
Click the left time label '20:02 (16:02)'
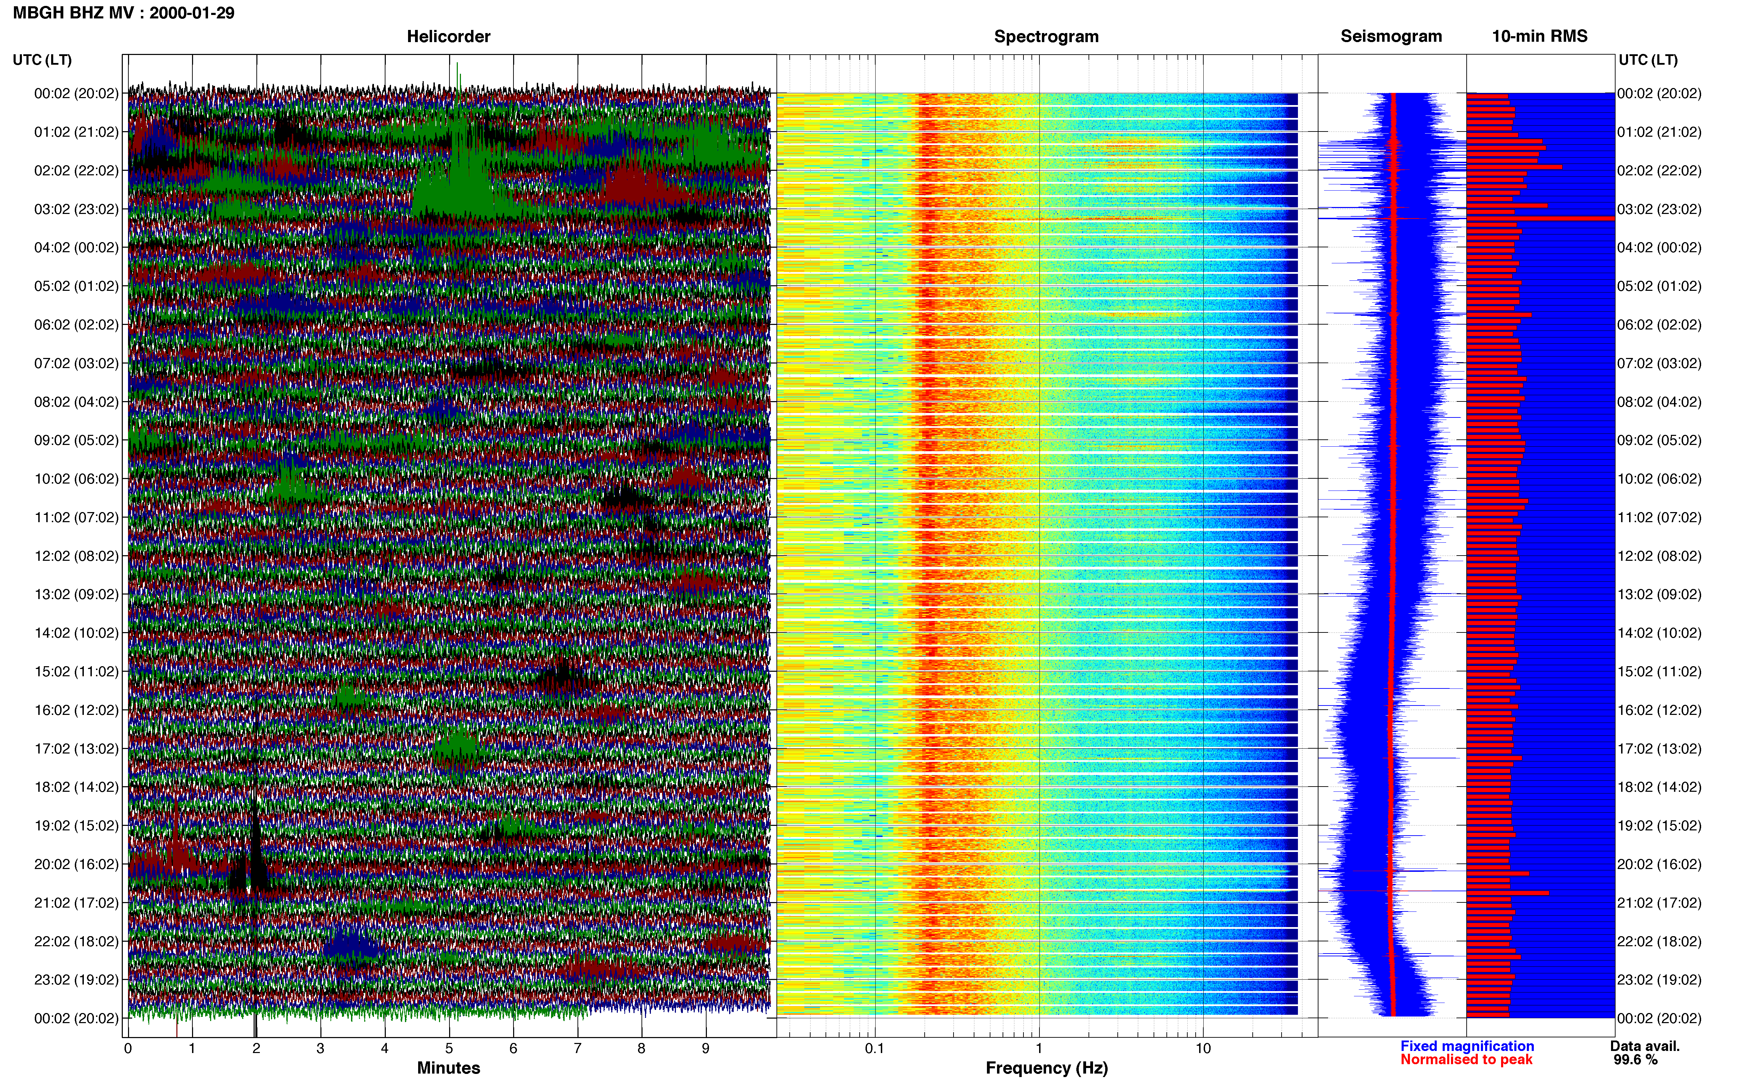point(77,864)
